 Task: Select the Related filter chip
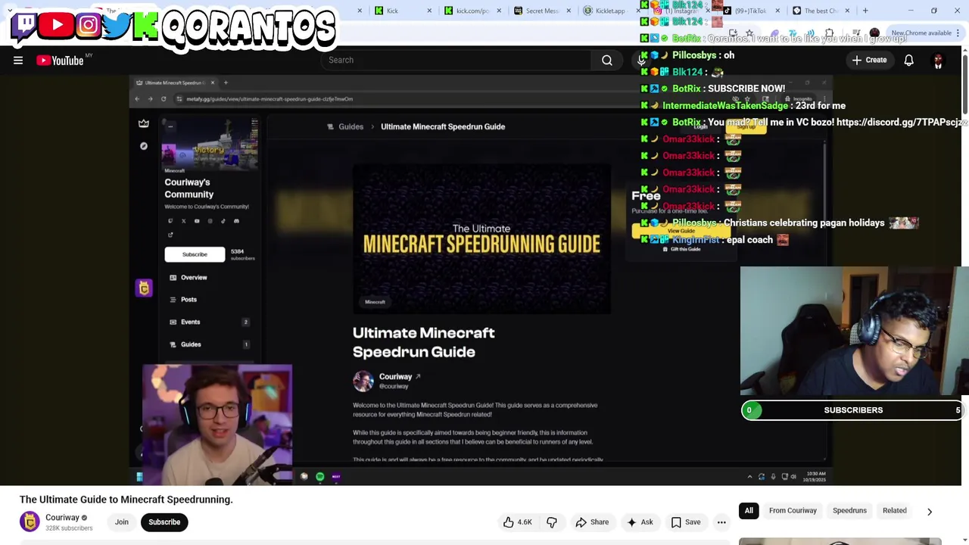pos(894,510)
